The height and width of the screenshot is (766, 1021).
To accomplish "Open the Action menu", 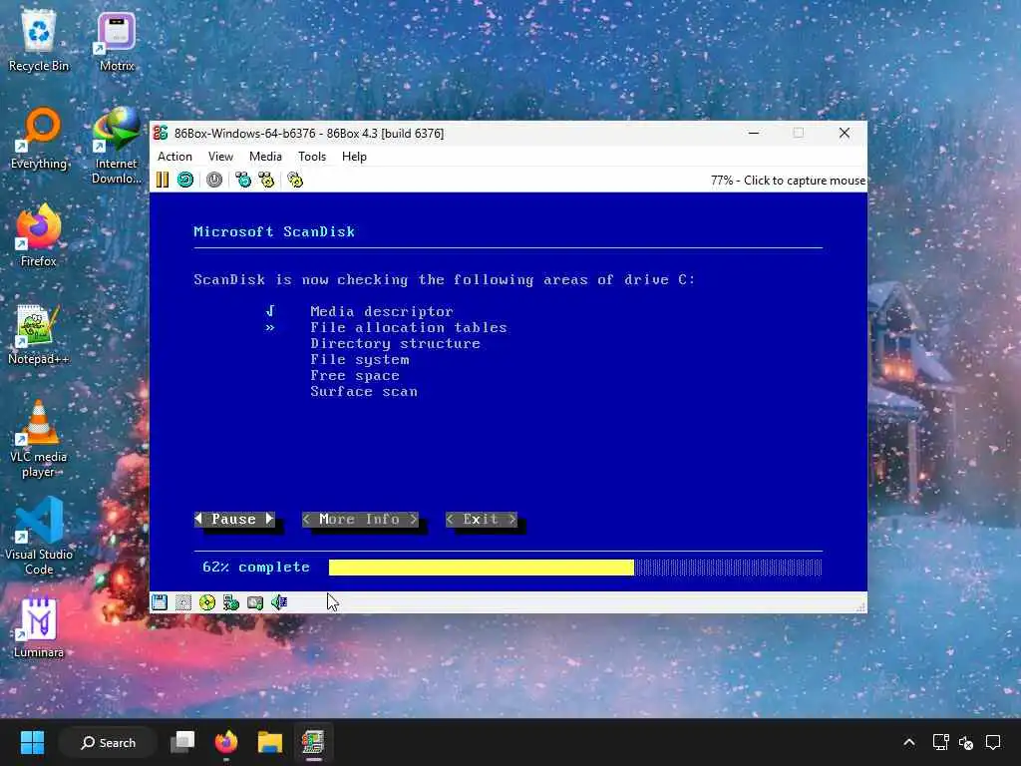I will (x=174, y=157).
